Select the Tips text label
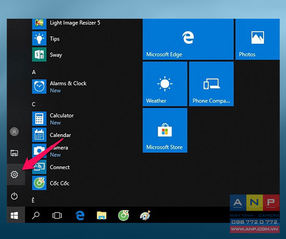 pyautogui.click(x=55, y=39)
